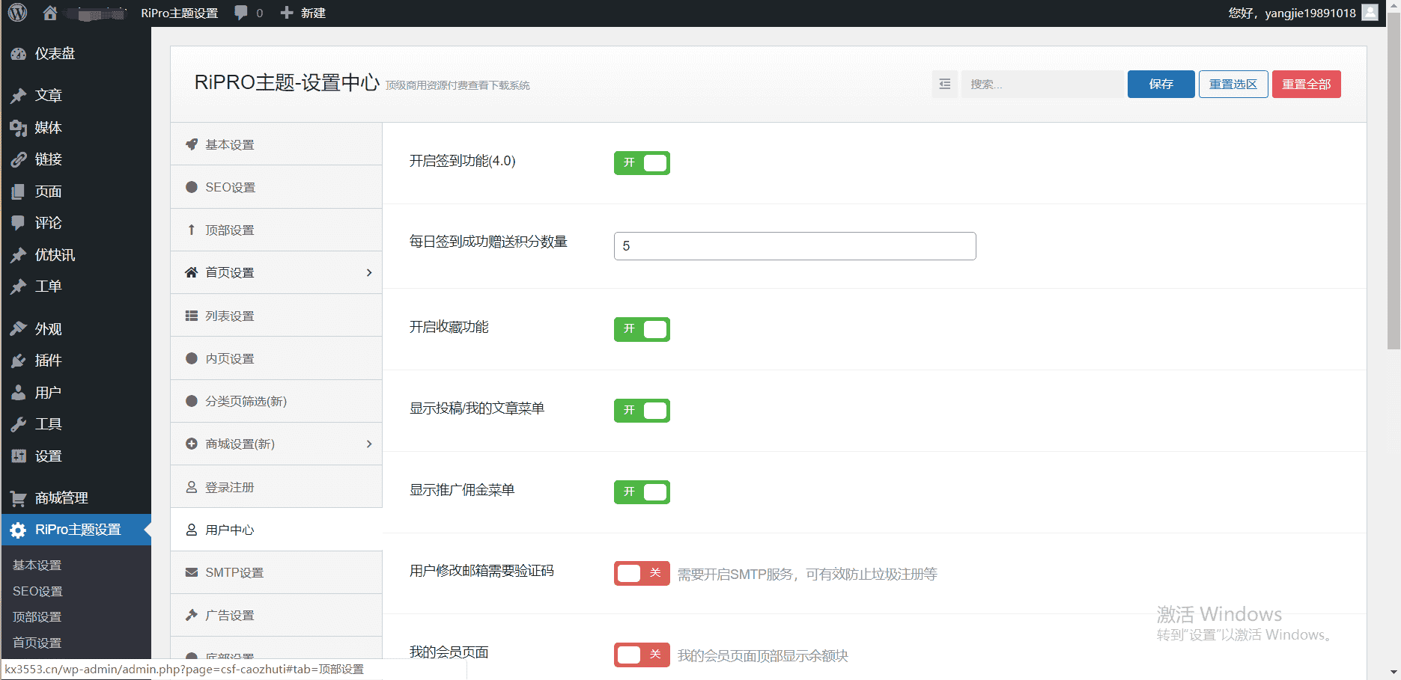
Task: Open 分类页筛选(新) tab
Action: pos(276,401)
